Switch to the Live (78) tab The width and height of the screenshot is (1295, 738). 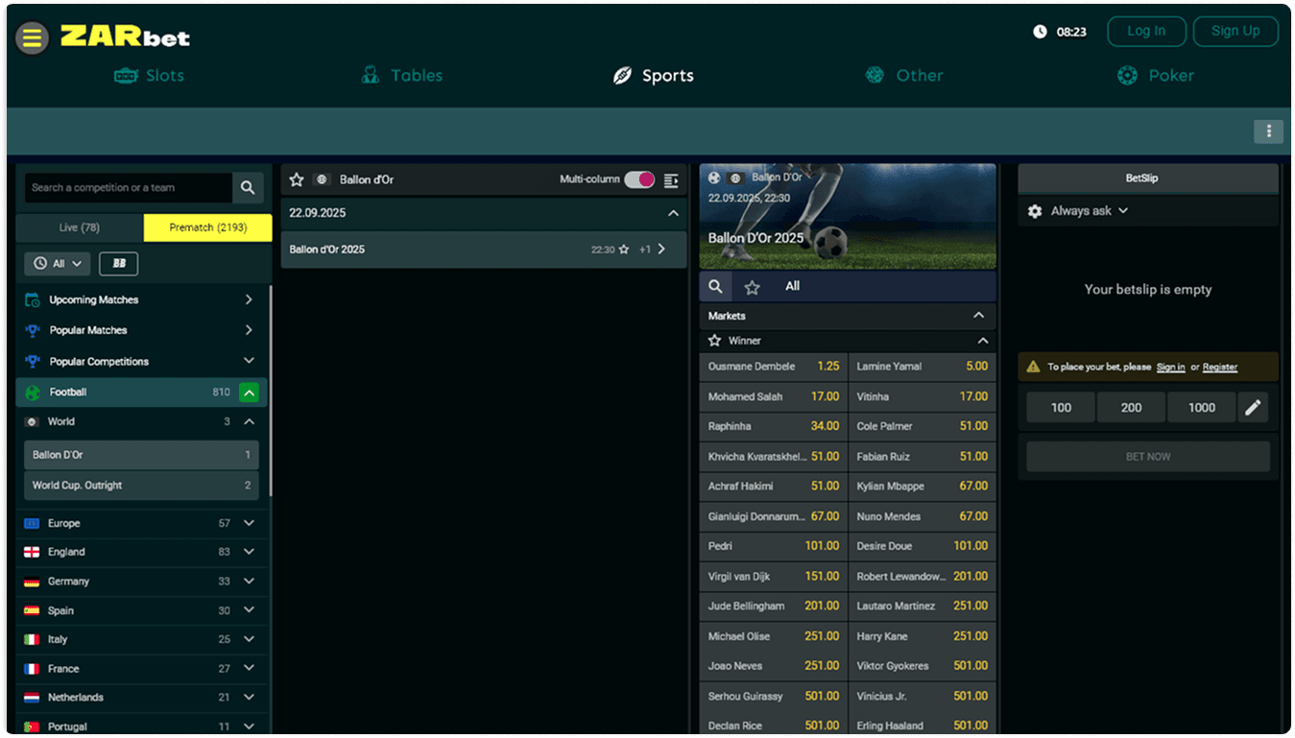tap(80, 227)
